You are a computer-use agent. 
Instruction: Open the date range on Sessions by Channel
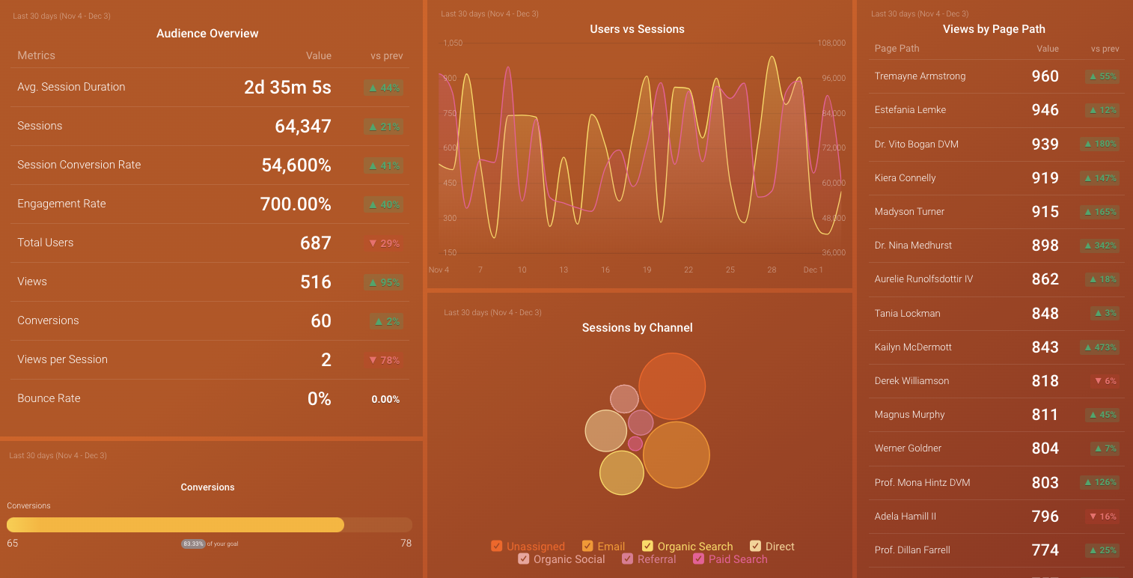[x=492, y=312]
